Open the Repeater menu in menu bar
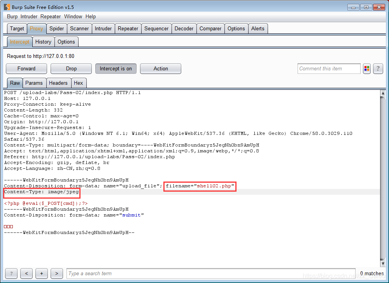 51,17
